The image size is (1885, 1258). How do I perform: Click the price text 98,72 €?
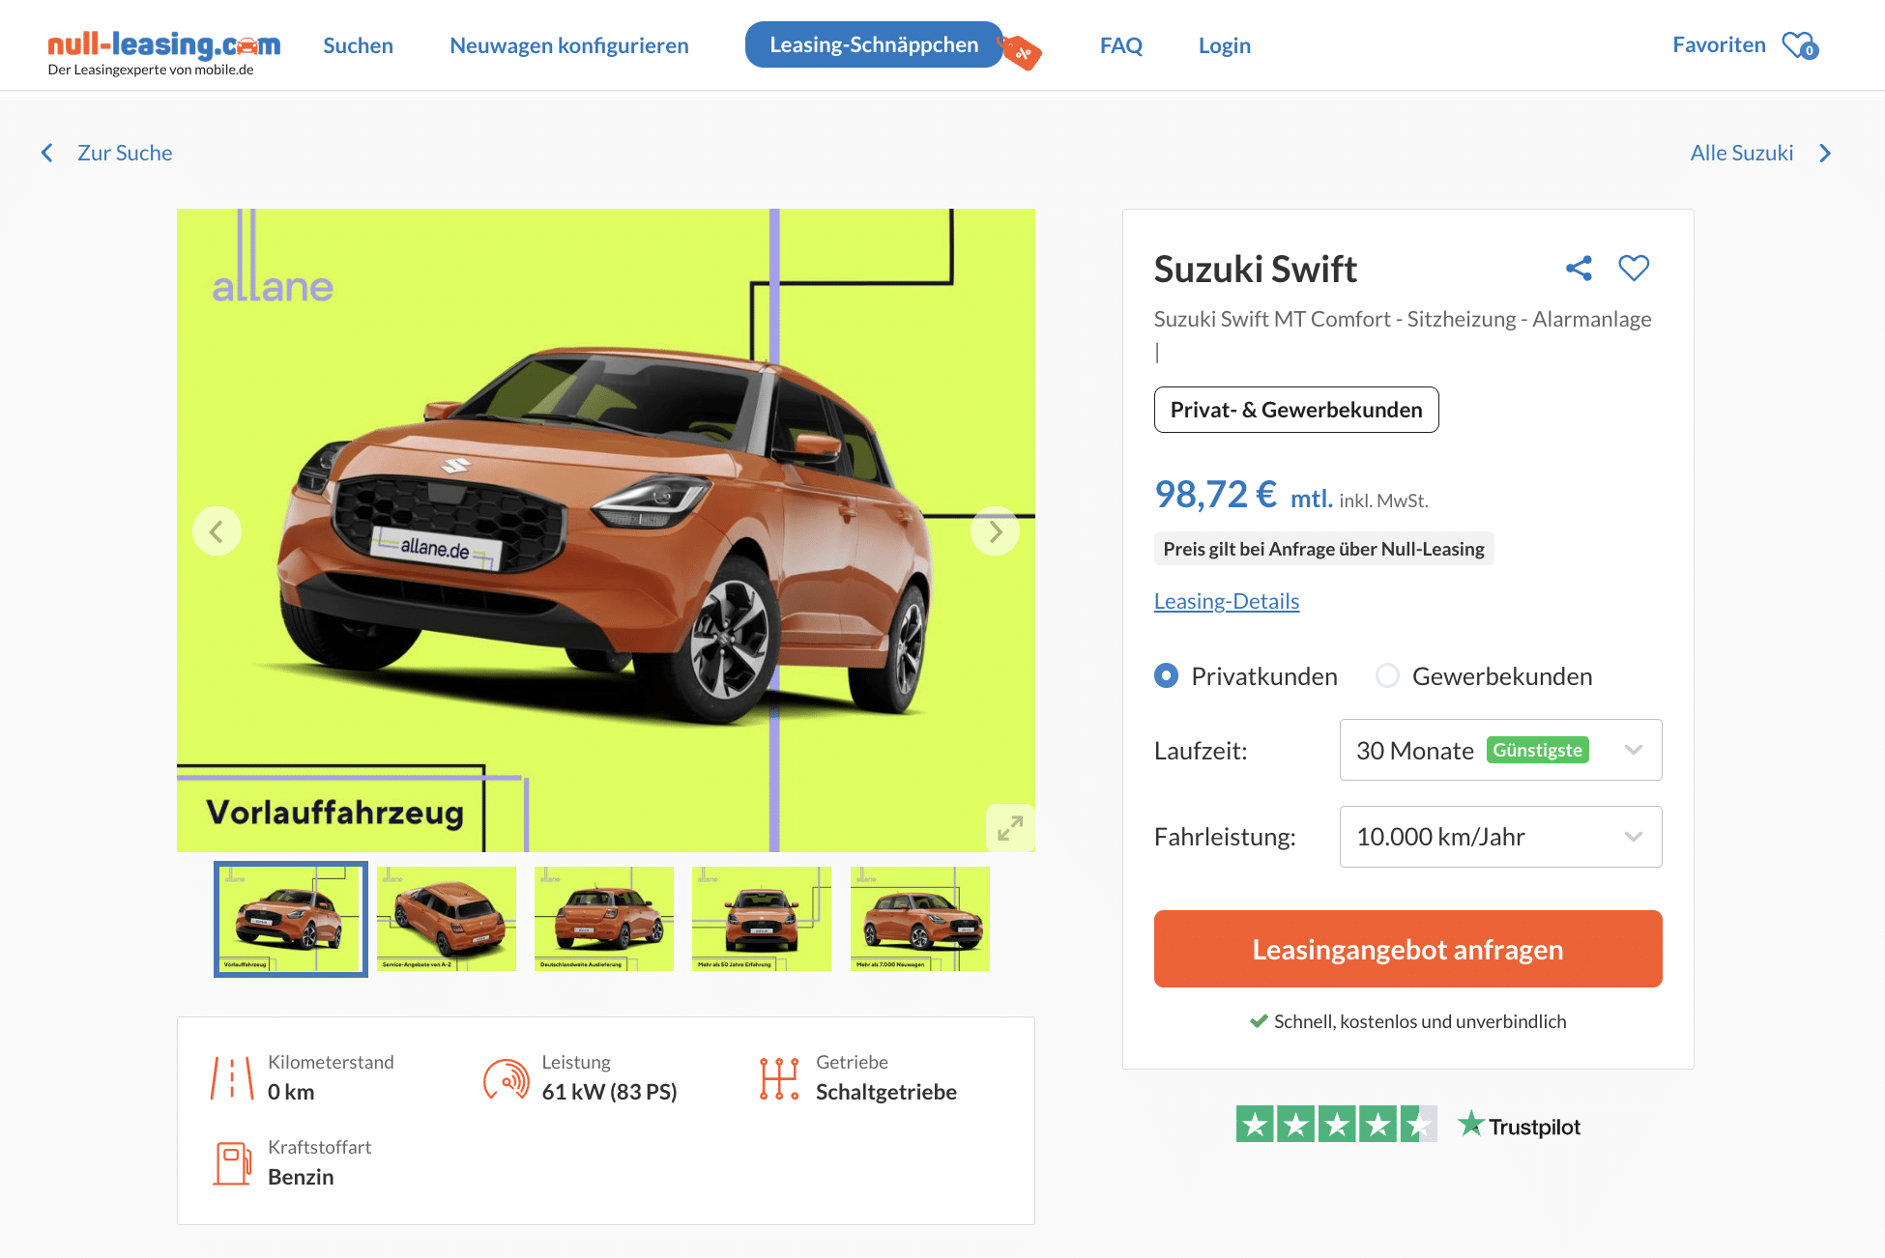(1215, 495)
